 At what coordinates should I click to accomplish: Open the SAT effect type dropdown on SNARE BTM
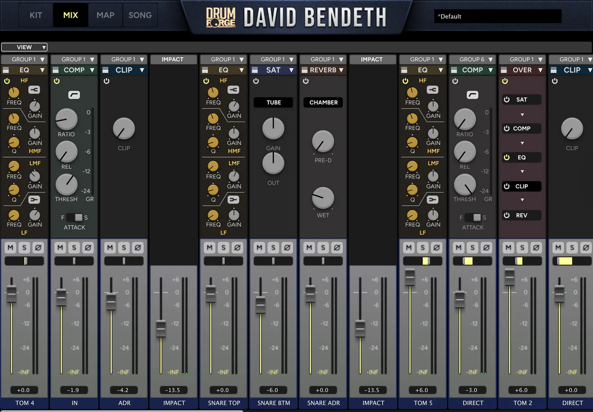[x=292, y=70]
